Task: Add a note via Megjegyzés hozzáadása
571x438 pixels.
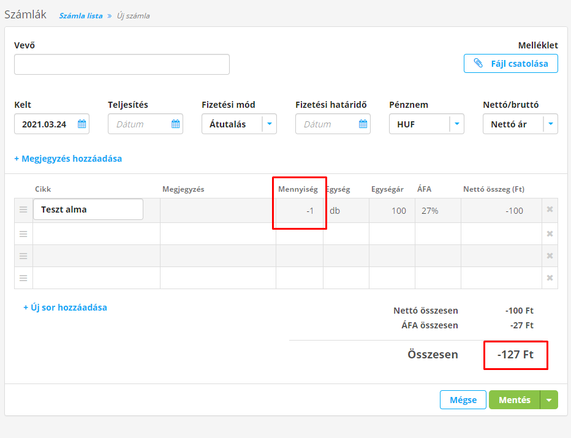Action: [68, 159]
